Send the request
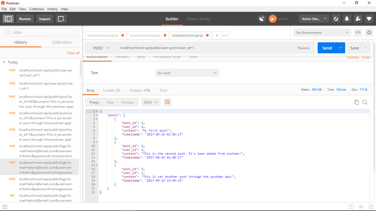The width and height of the screenshot is (376, 211). click(x=327, y=48)
